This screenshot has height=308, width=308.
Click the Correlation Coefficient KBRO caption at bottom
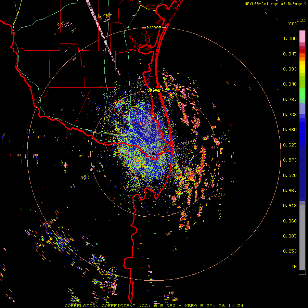pyautogui.click(x=154, y=306)
